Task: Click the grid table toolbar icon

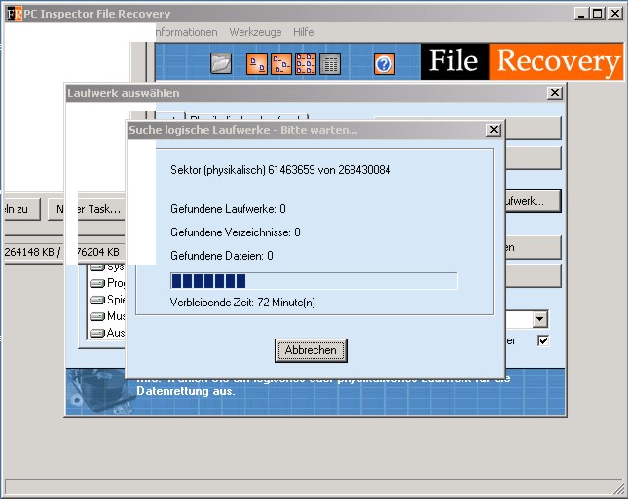Action: point(330,64)
